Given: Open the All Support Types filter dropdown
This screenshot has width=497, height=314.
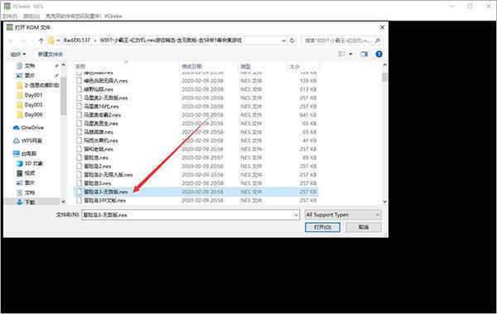Looking at the screenshot, I should [x=343, y=215].
